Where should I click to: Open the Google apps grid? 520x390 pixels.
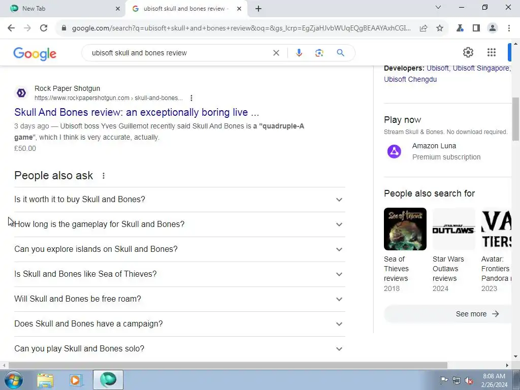[492, 52]
